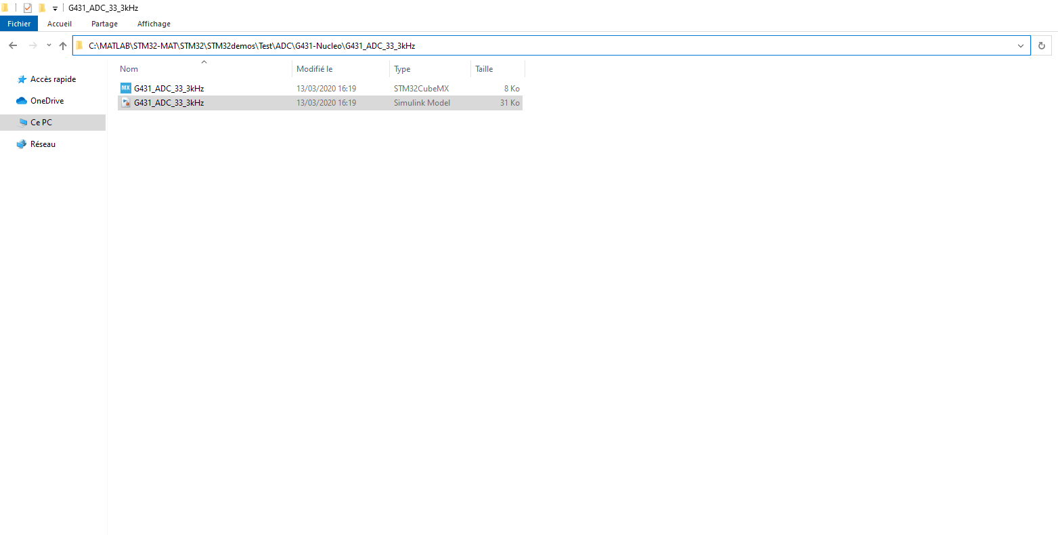1058x535 pixels.
Task: Click the Simulink model file icon
Action: [126, 103]
